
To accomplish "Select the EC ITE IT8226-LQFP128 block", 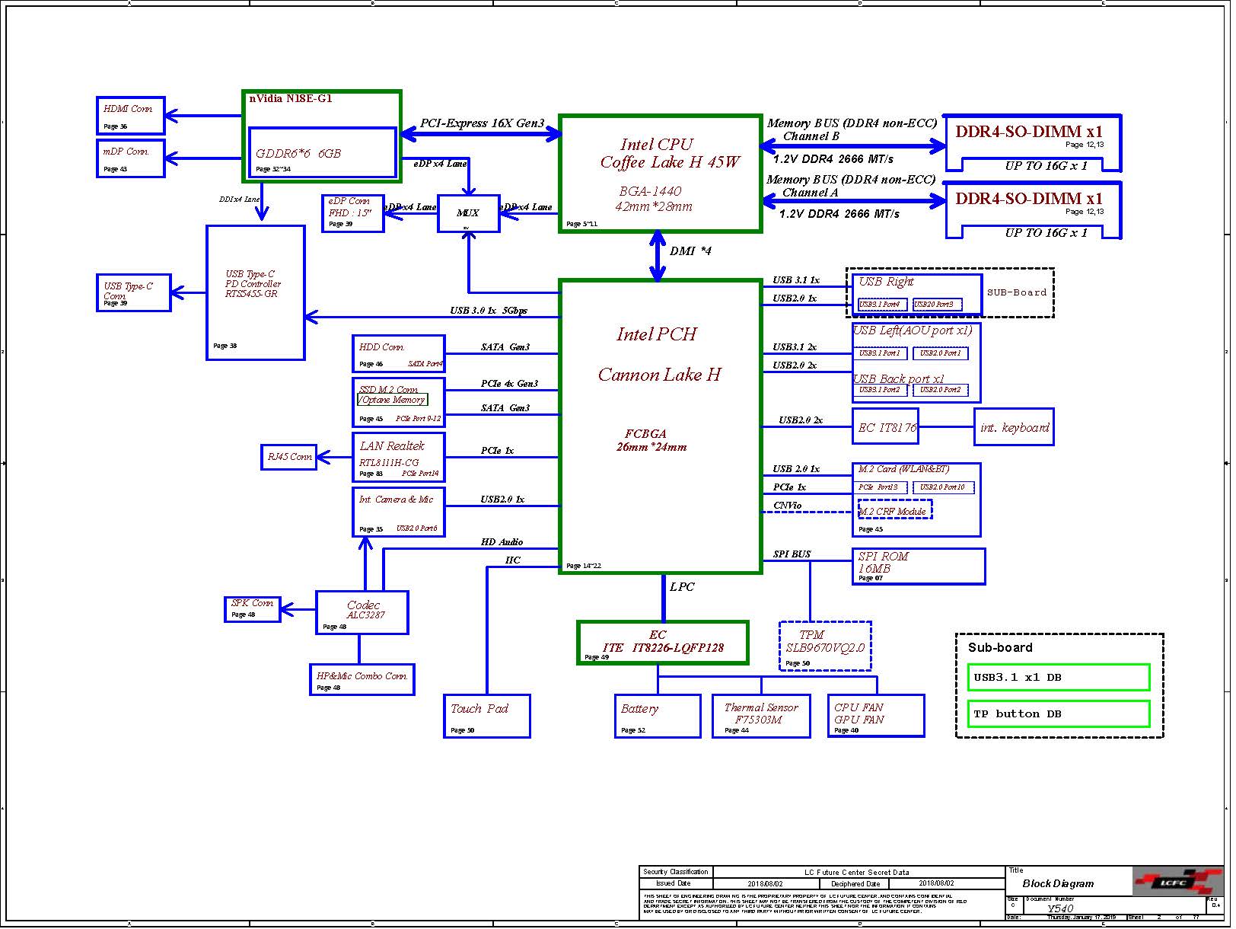I will click(x=663, y=642).
